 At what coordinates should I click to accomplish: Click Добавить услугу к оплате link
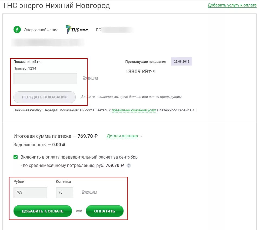[232, 5]
